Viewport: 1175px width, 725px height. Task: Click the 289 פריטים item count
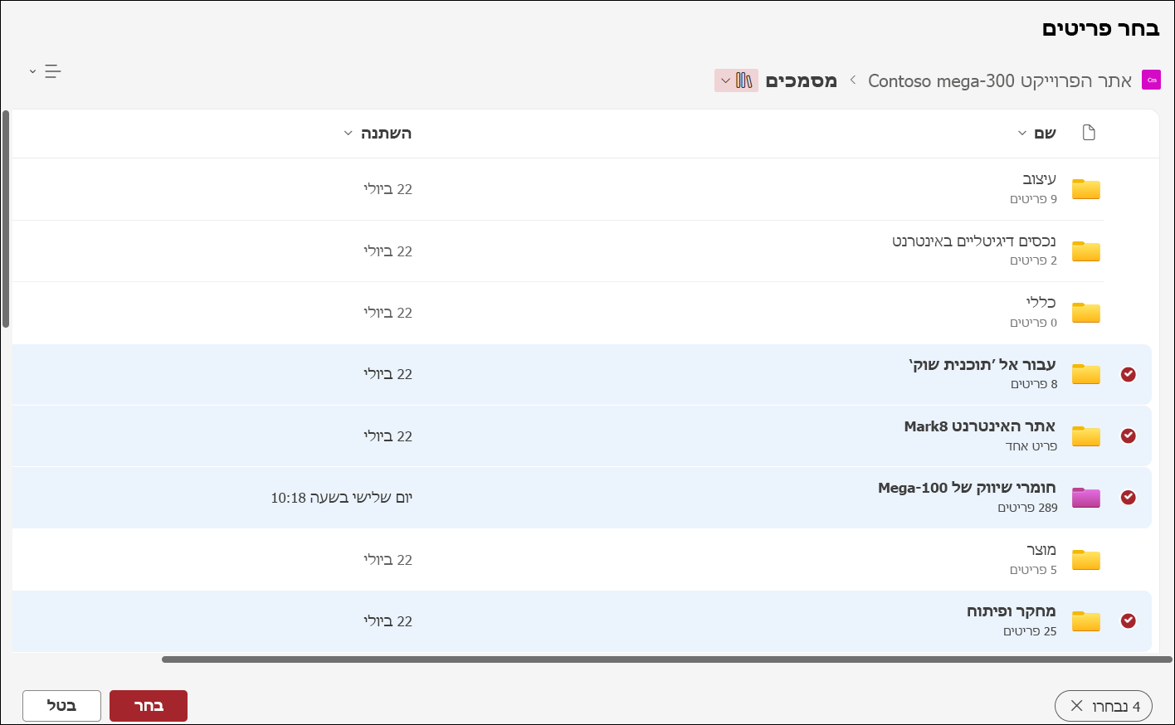[x=1027, y=508]
